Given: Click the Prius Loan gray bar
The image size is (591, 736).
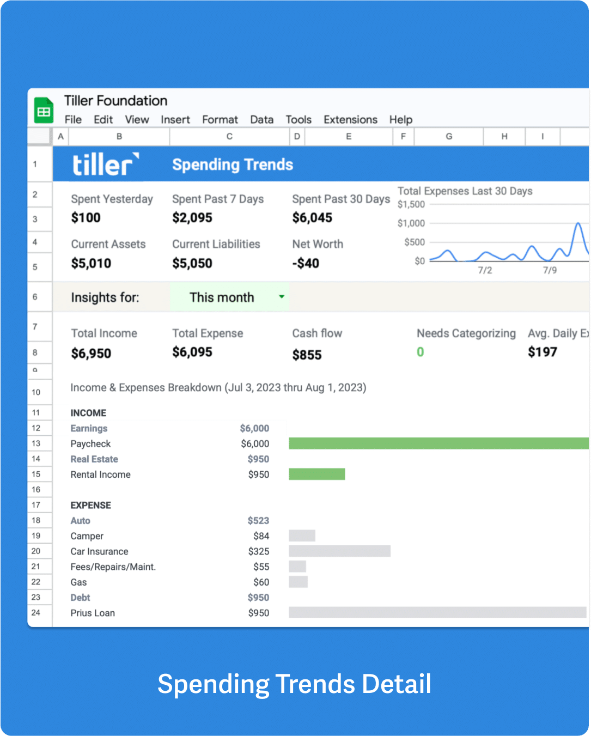Looking at the screenshot, I should 437,612.
